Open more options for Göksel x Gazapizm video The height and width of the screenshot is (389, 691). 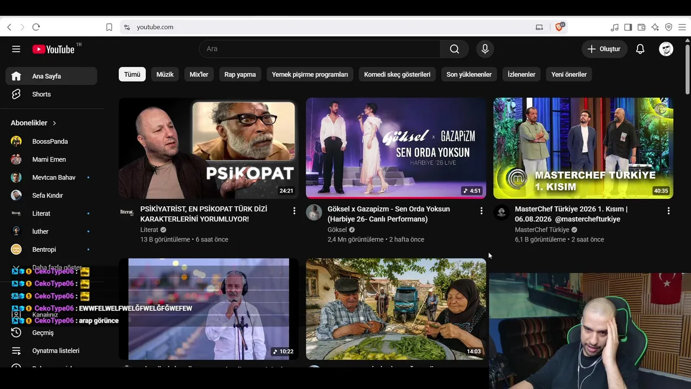coord(482,211)
